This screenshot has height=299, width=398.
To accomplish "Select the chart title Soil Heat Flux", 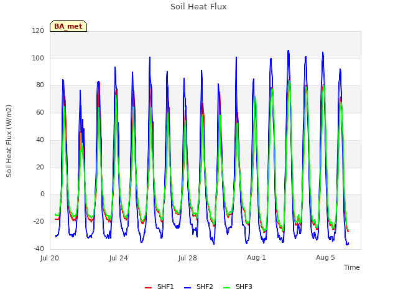I will (x=198, y=7).
